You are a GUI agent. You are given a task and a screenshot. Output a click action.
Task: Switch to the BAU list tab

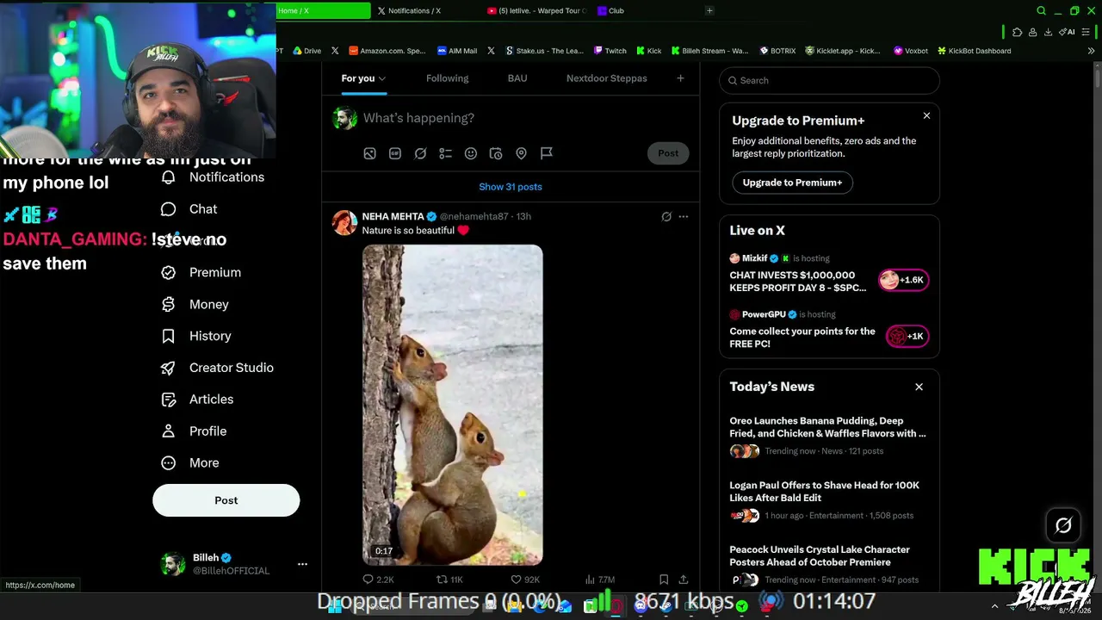pos(517,78)
